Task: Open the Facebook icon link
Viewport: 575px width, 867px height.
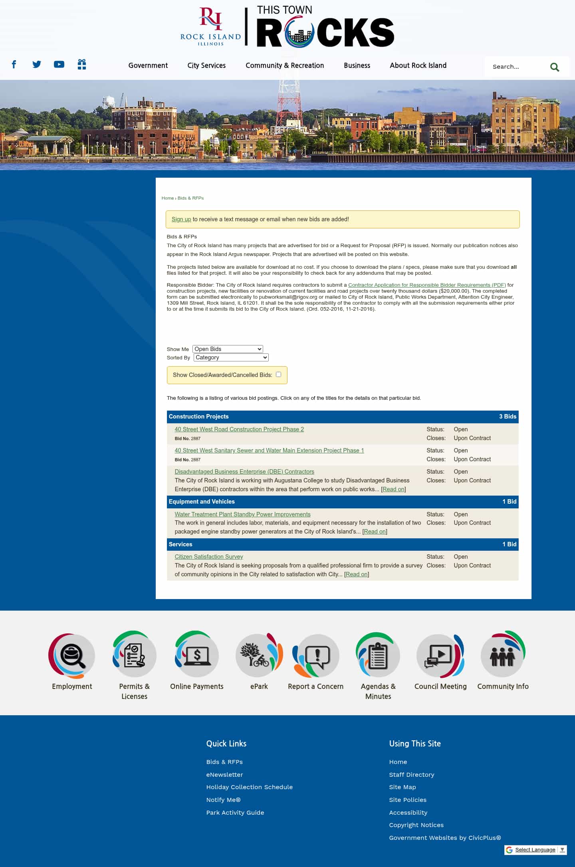Action: (14, 64)
